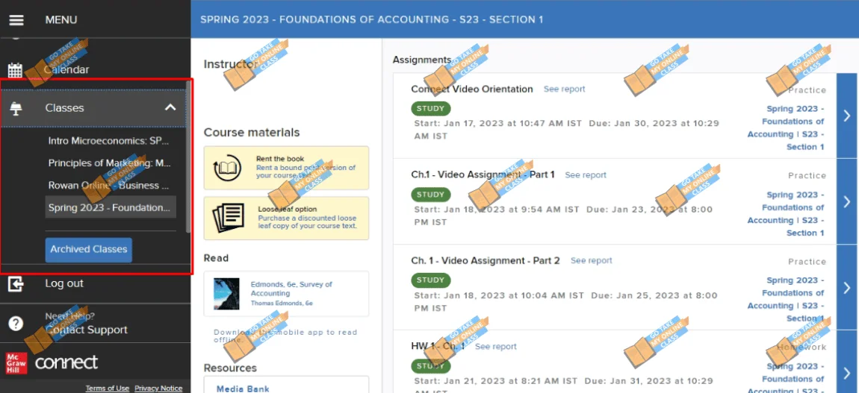Click the Log out door icon
859x393 pixels.
coord(16,284)
